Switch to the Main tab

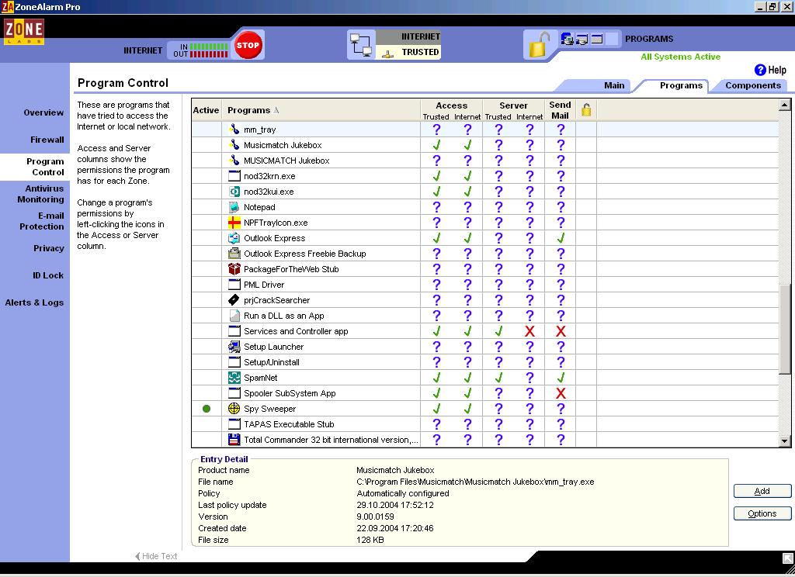point(614,85)
